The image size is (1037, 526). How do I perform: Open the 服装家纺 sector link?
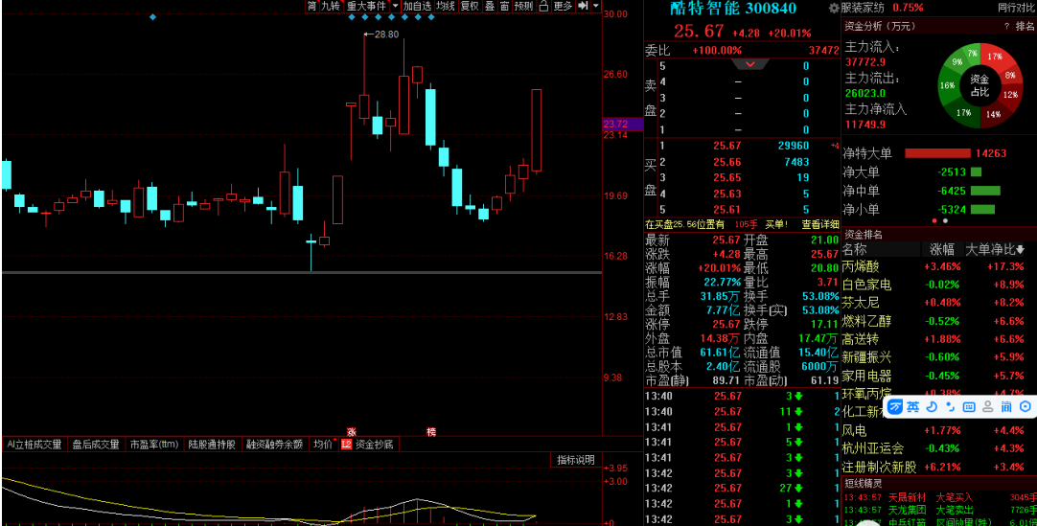[x=862, y=8]
